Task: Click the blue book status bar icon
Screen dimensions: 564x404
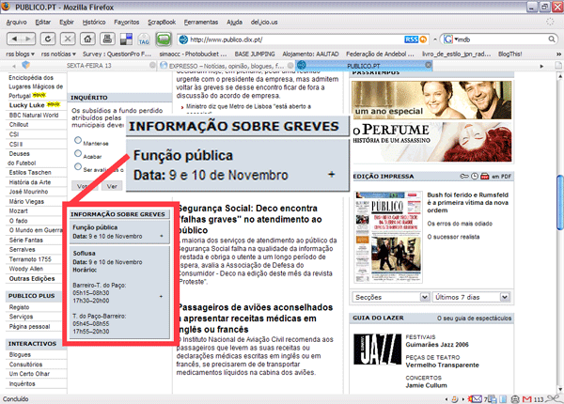Action: pyautogui.click(x=503, y=399)
